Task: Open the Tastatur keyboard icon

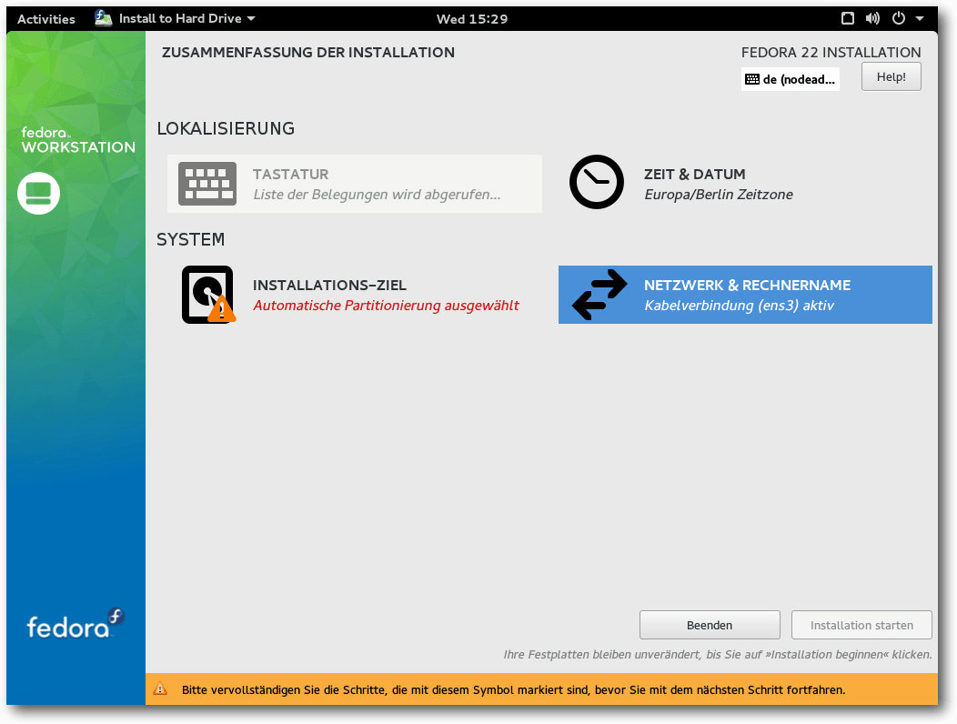Action: [207, 184]
